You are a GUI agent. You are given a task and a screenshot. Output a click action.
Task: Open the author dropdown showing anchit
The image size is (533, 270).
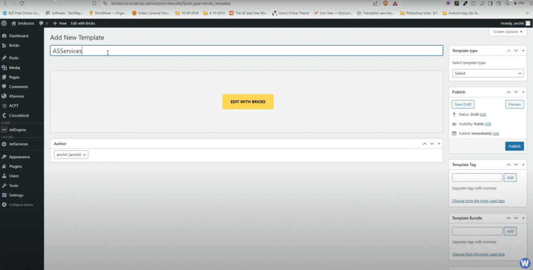point(71,154)
